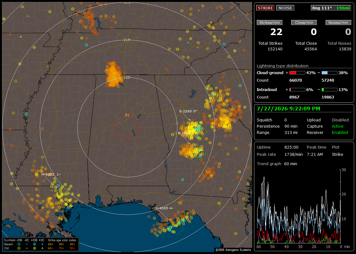Click the Intracloud label
Image resolution: width=356 pixels, height=254 pixels.
(267, 90)
